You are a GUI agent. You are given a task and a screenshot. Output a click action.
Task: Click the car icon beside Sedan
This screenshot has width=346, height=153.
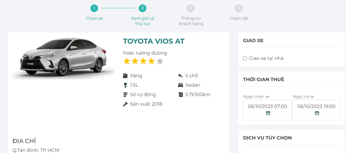tap(180, 85)
